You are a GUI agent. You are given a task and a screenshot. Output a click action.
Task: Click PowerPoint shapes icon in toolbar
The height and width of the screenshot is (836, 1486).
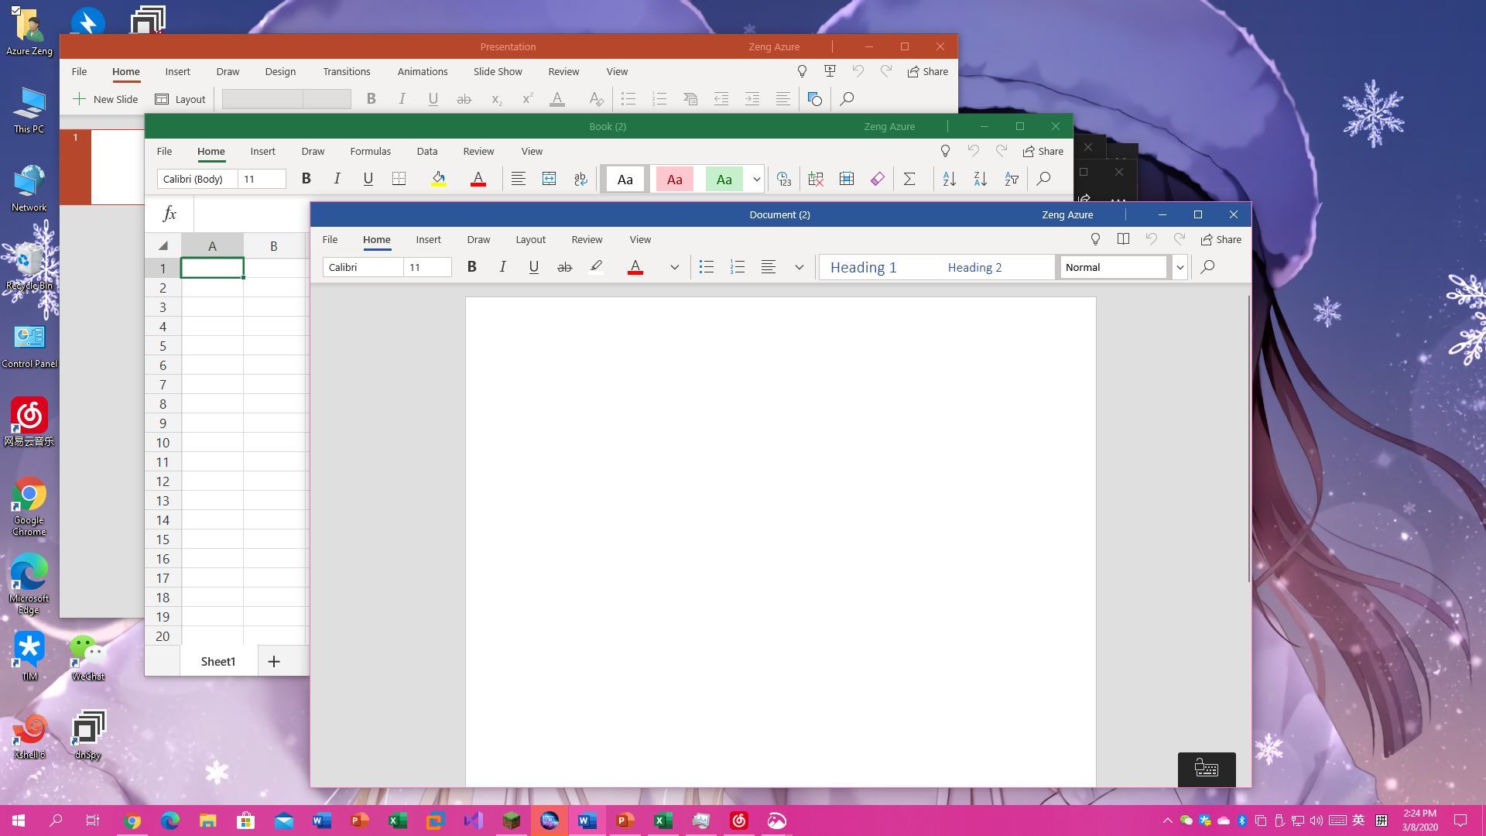[814, 99]
